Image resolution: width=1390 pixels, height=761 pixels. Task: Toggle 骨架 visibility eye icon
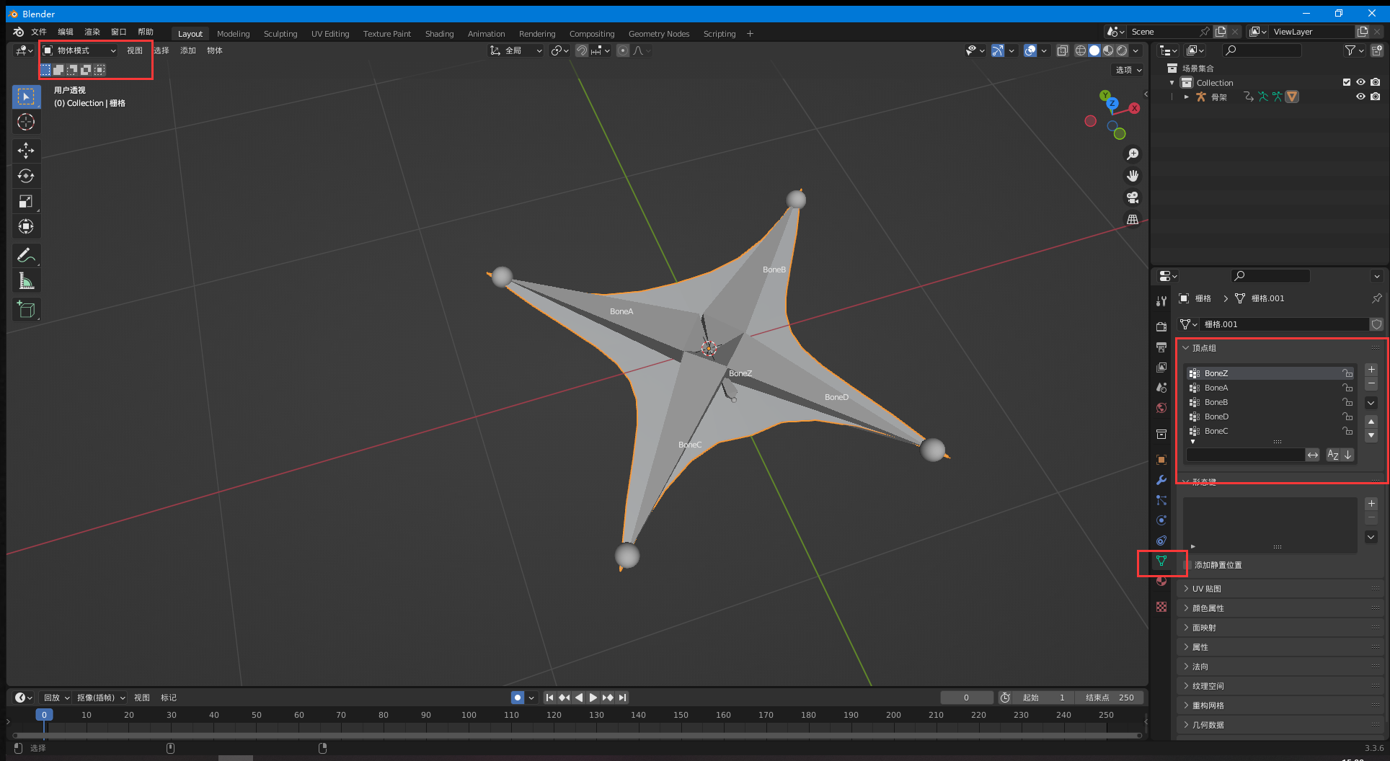[1360, 97]
